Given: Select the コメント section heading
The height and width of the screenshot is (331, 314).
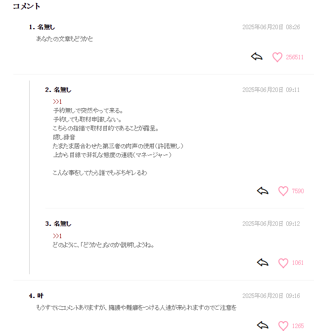Looking at the screenshot, I should pos(26,6).
